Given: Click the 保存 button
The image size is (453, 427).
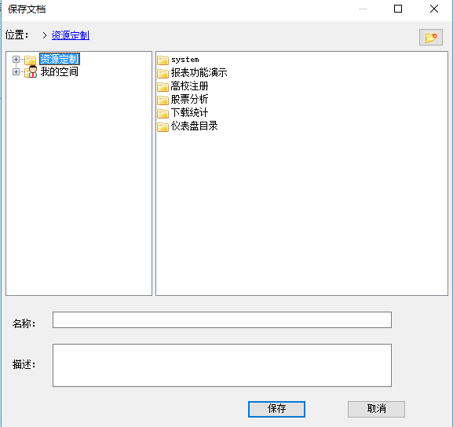Looking at the screenshot, I should pyautogui.click(x=276, y=409).
